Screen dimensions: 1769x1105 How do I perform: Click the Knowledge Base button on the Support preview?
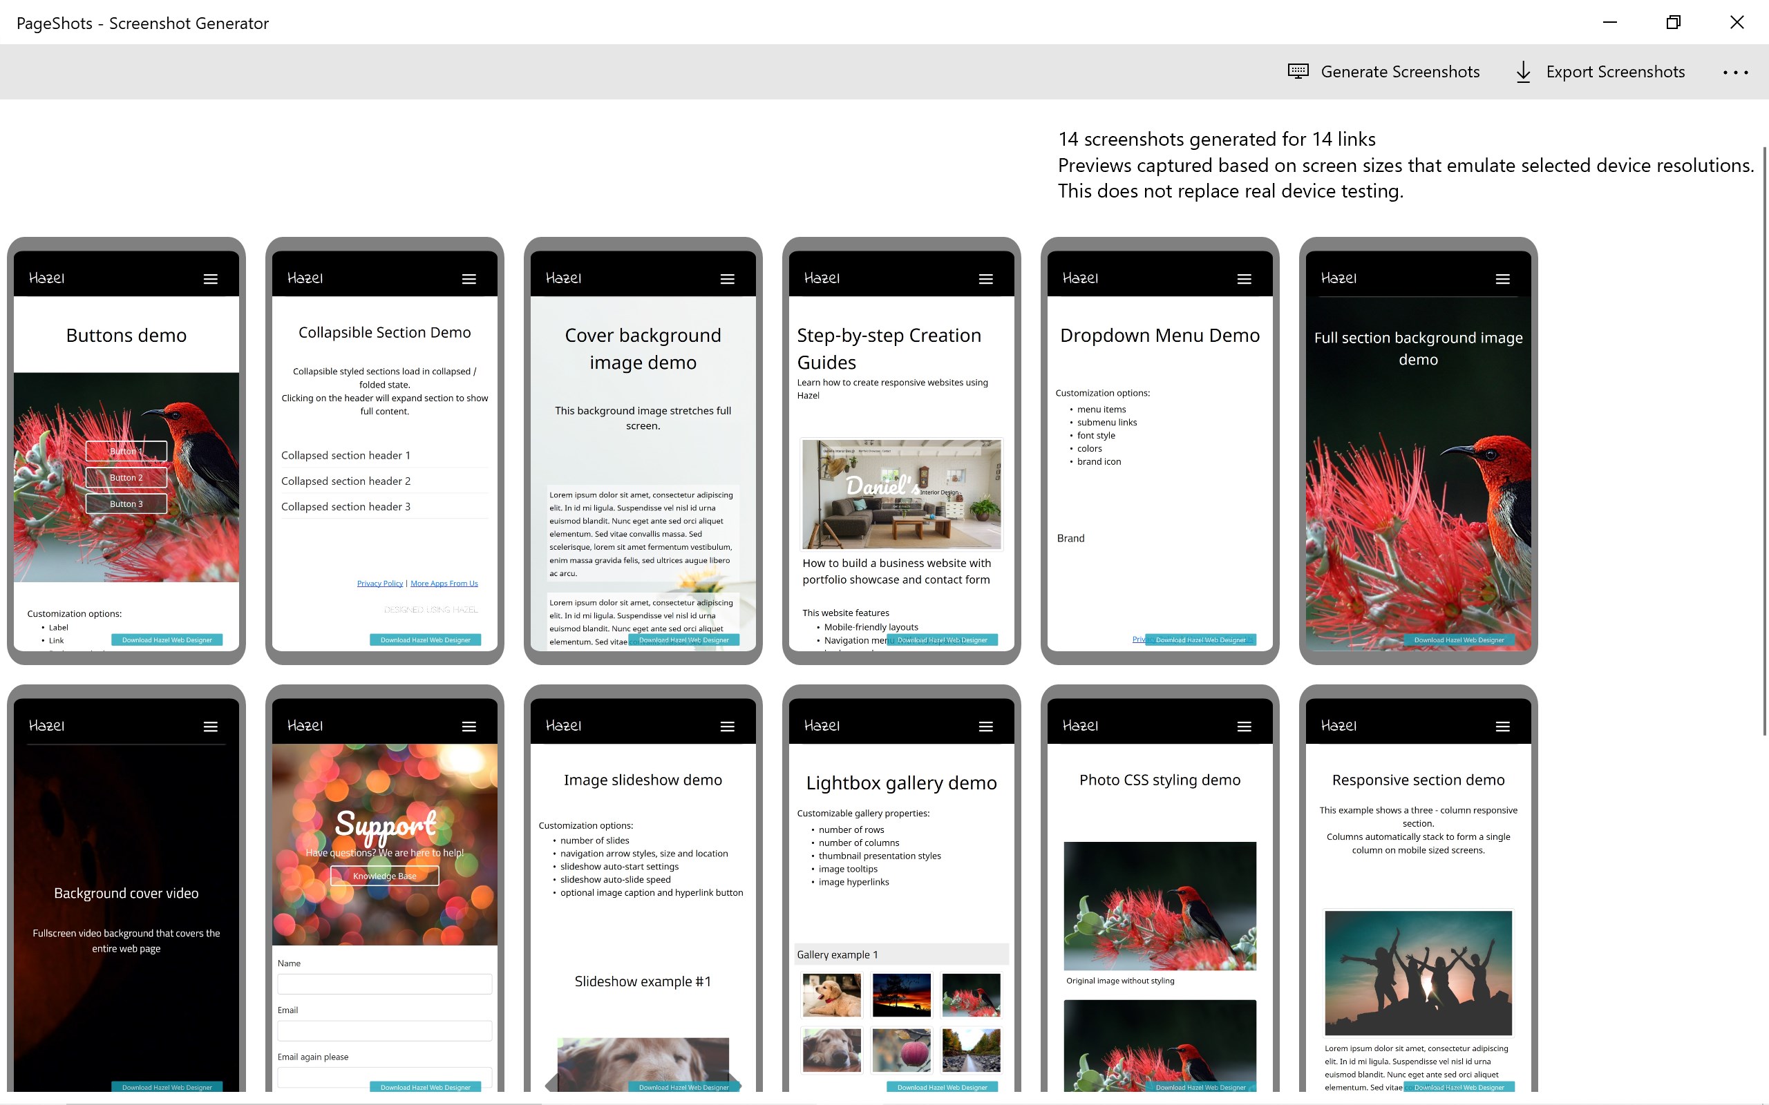tap(384, 876)
